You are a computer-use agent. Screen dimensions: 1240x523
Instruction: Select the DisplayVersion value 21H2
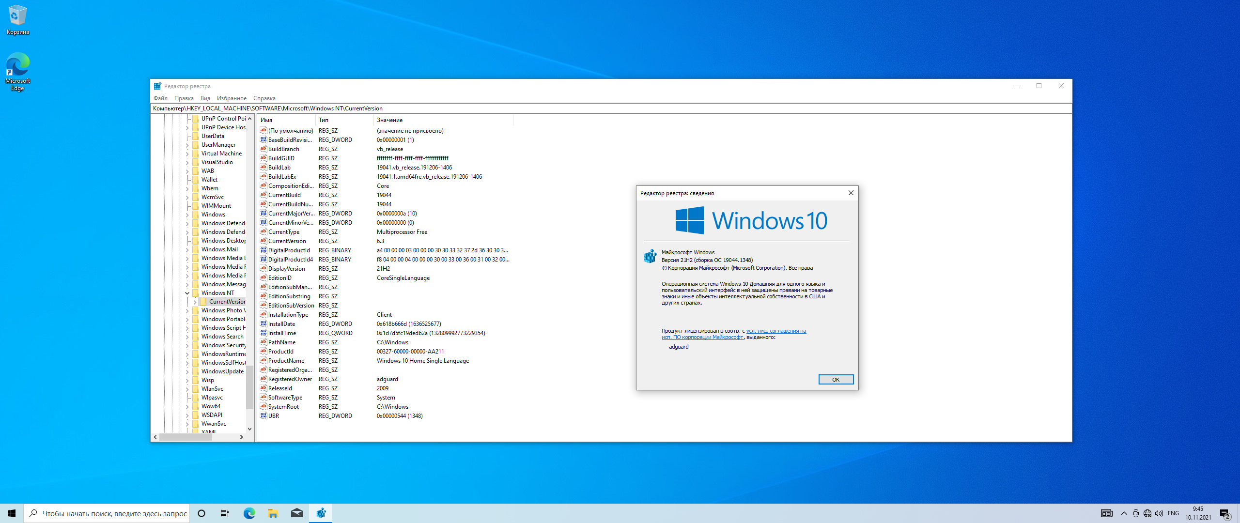[383, 269]
